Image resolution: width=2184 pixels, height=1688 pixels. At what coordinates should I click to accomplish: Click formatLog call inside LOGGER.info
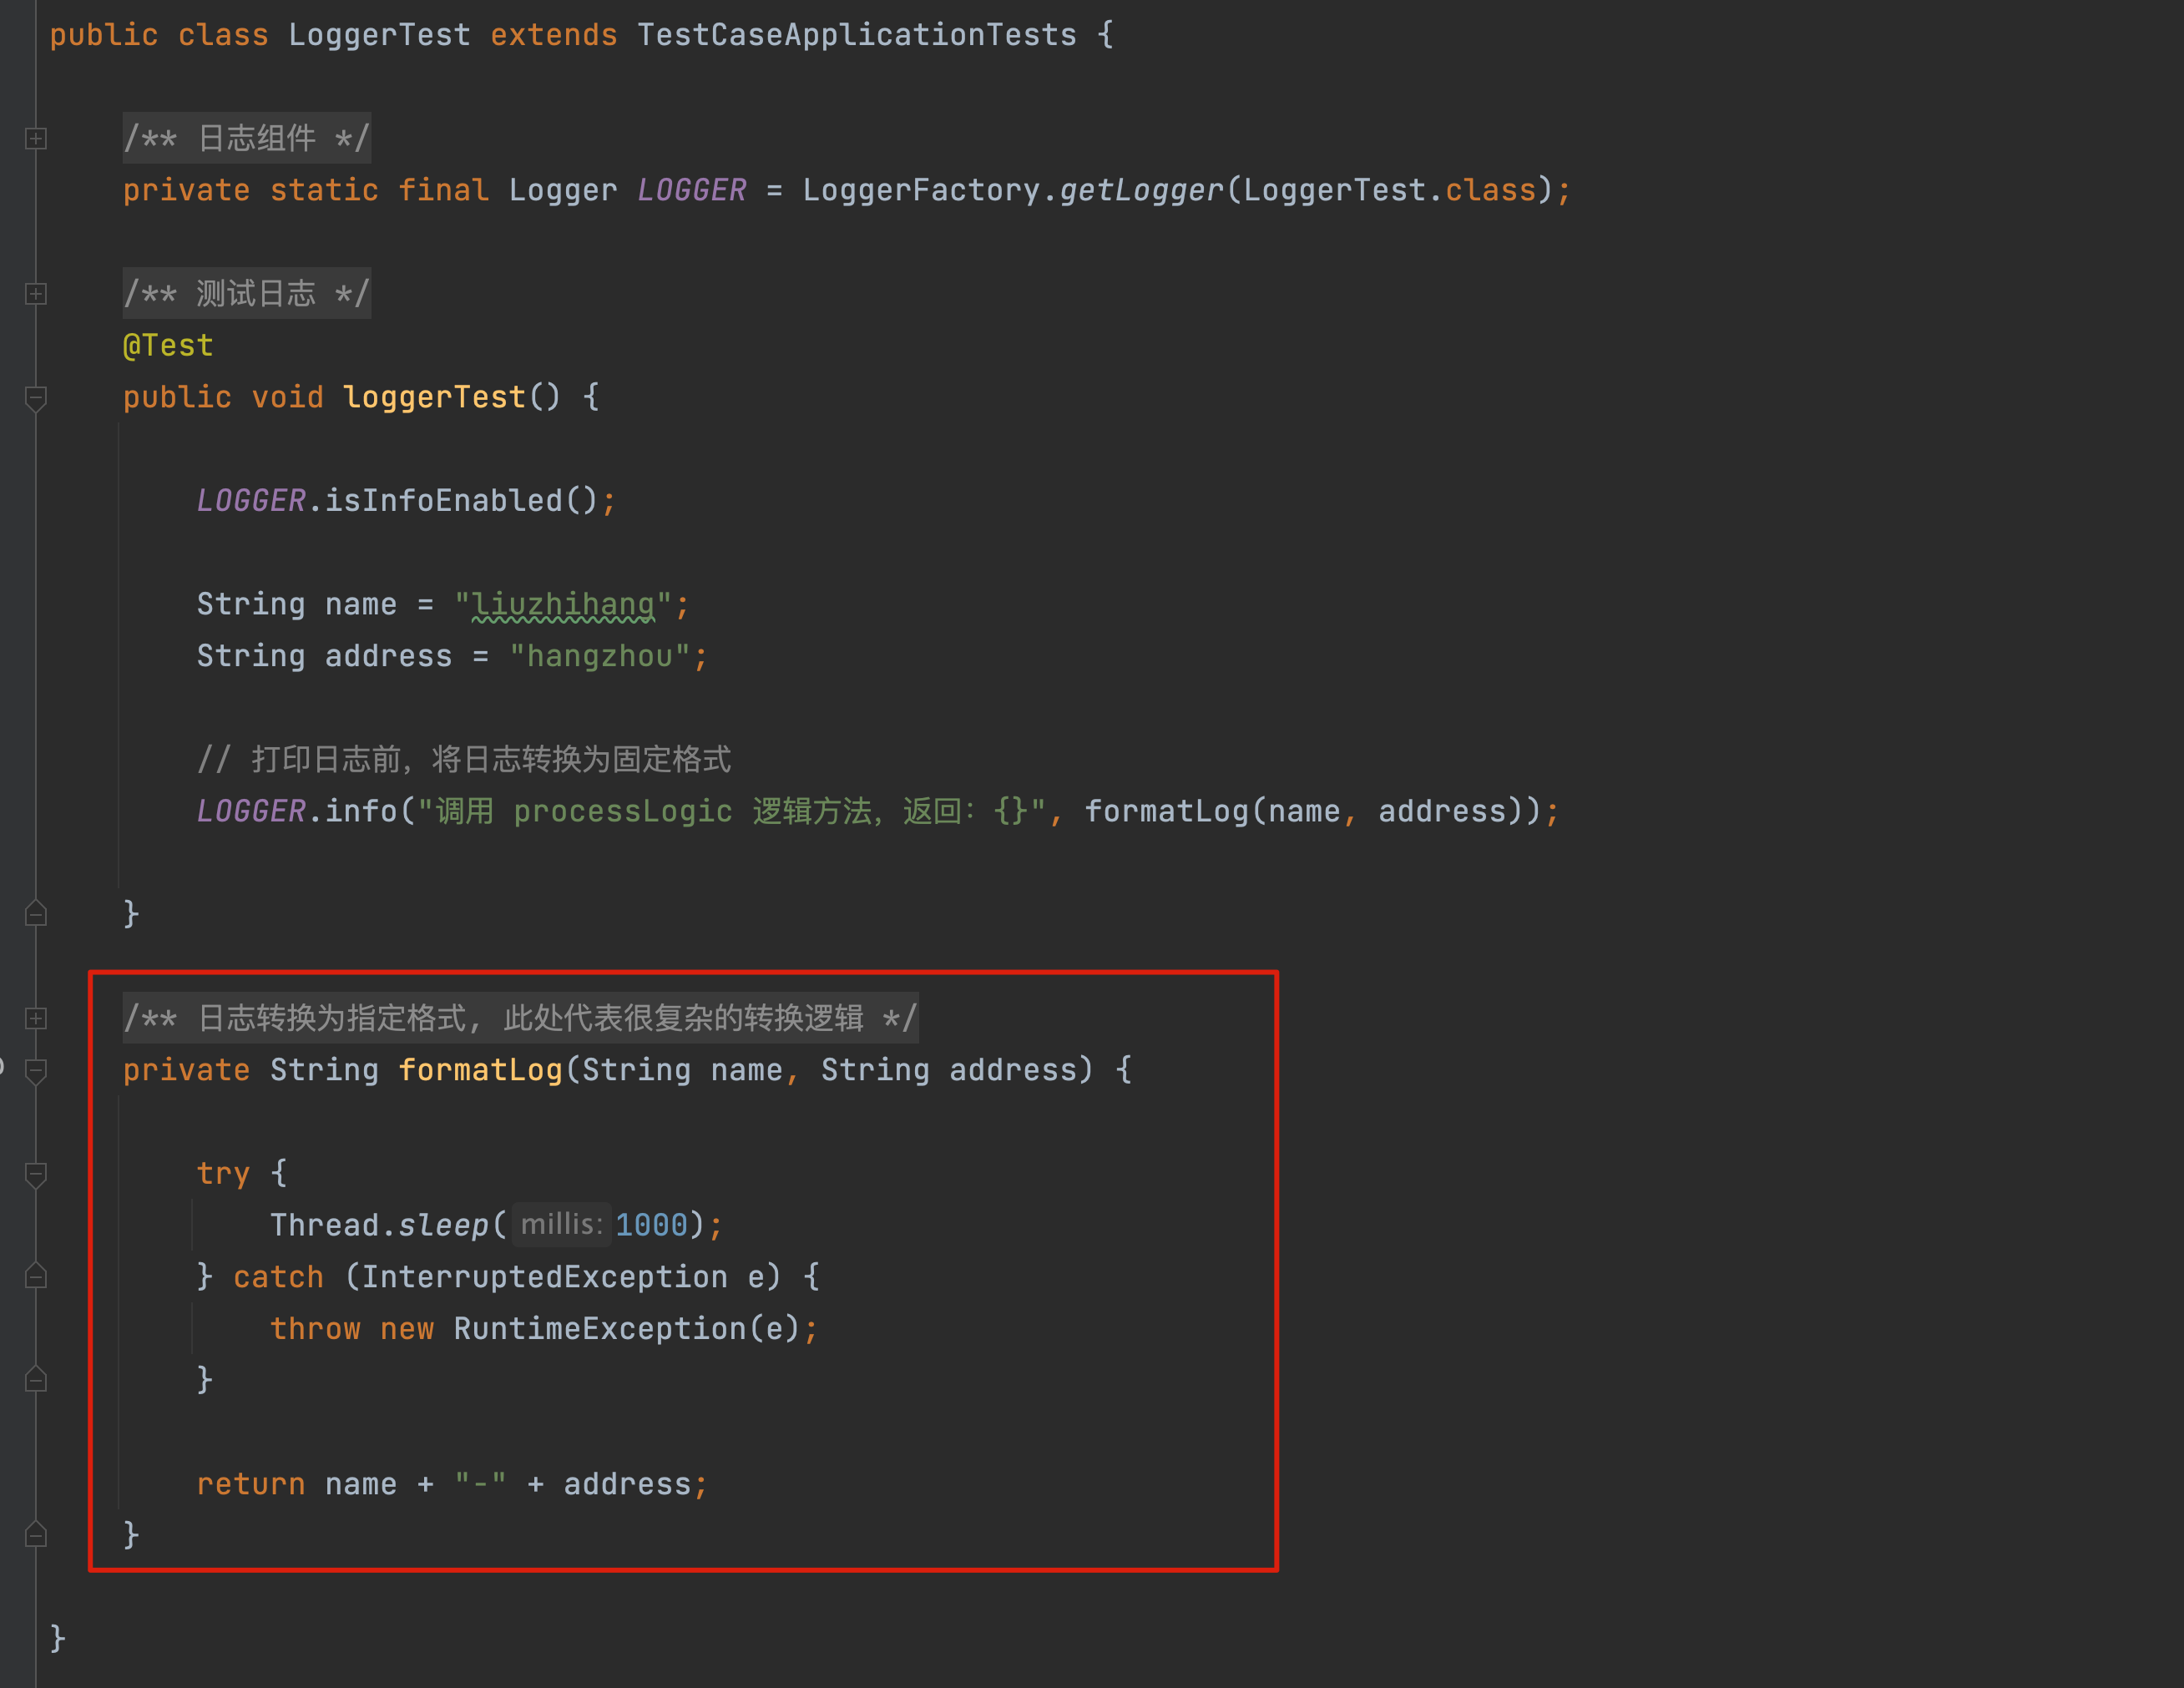(1167, 811)
